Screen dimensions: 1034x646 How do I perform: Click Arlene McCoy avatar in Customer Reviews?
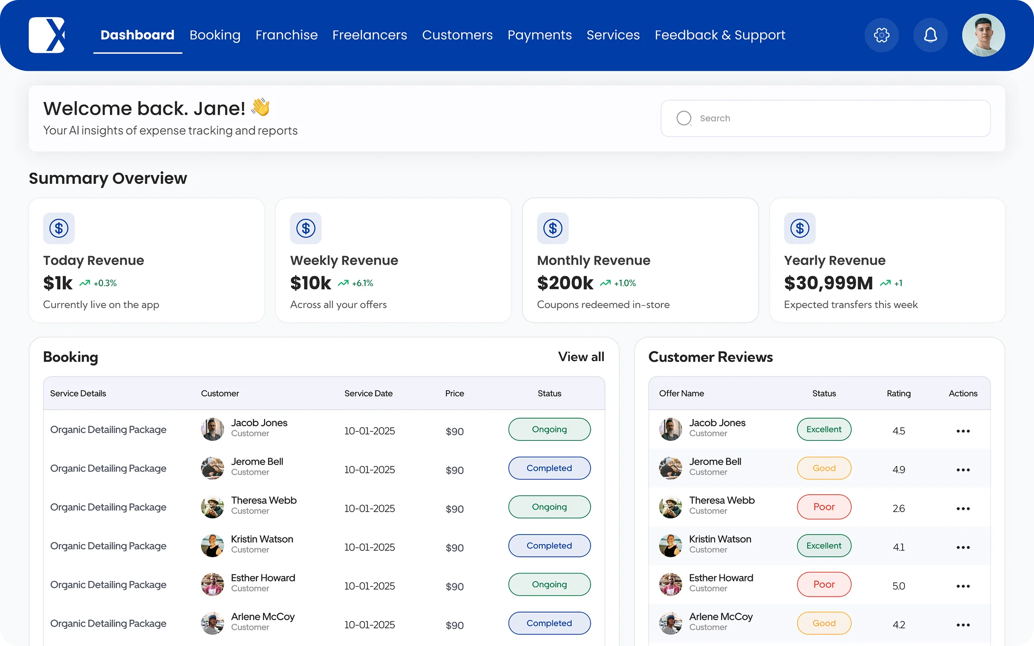point(671,623)
